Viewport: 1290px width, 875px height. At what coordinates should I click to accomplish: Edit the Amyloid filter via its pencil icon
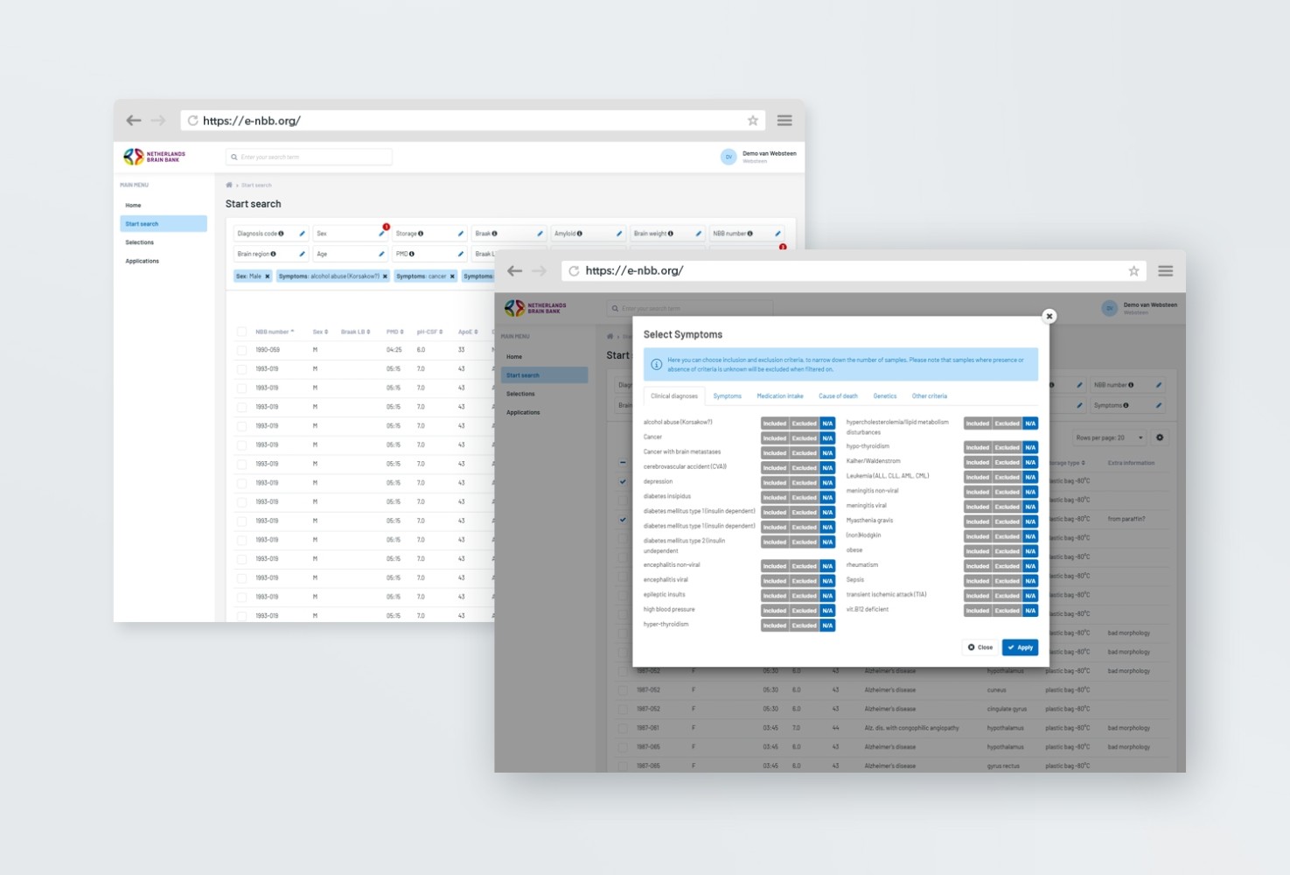coord(619,234)
